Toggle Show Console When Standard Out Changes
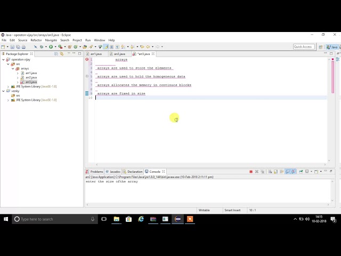This screenshot has width=341, height=256. [288, 172]
